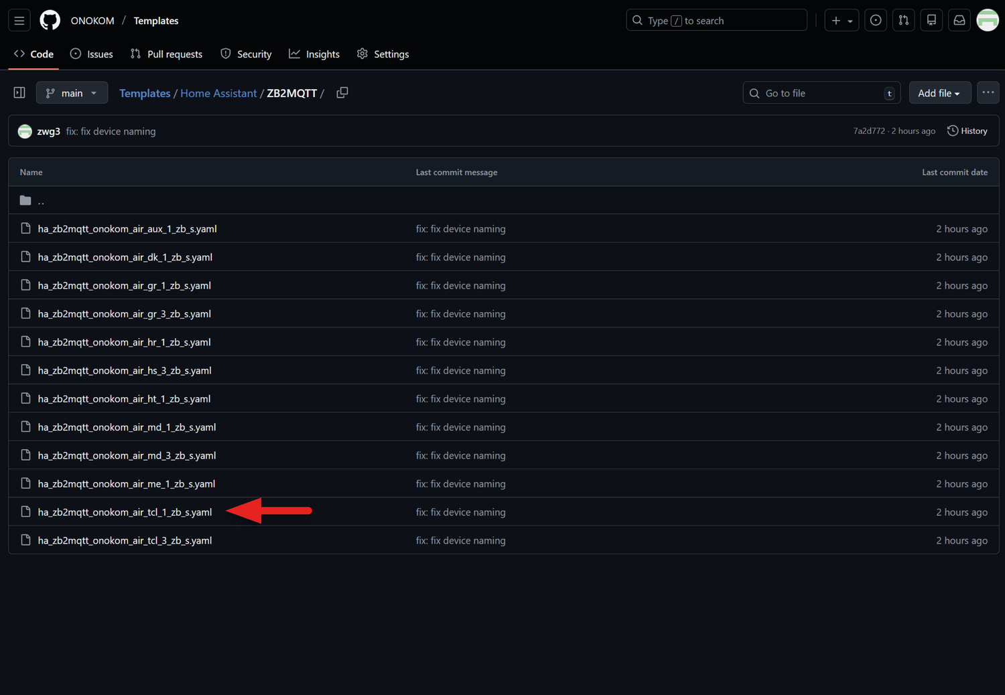Screen dimensions: 1005x695
Task: Switch to the Code tab
Action: pyautogui.click(x=33, y=54)
